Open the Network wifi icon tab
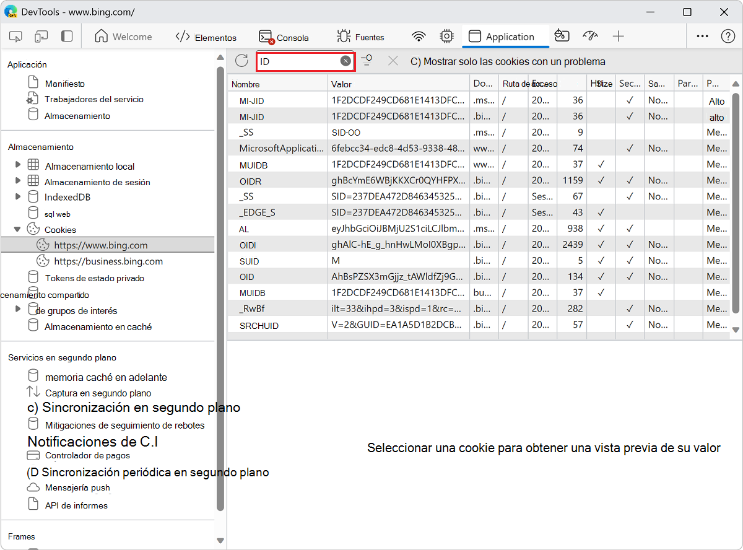 (419, 37)
